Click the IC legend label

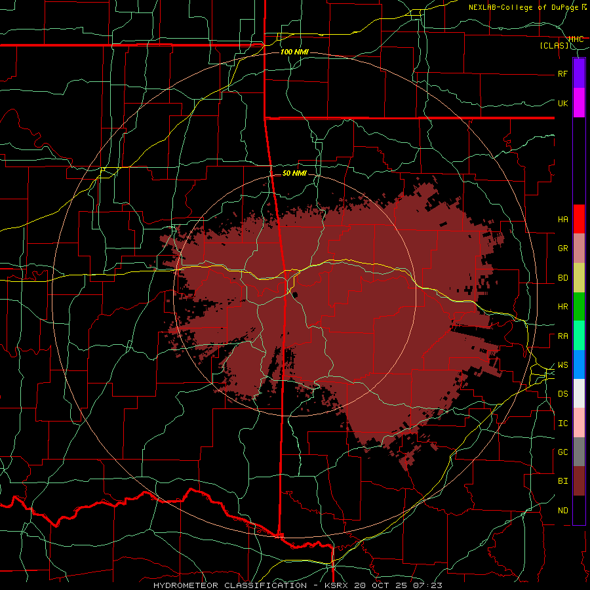562,423
